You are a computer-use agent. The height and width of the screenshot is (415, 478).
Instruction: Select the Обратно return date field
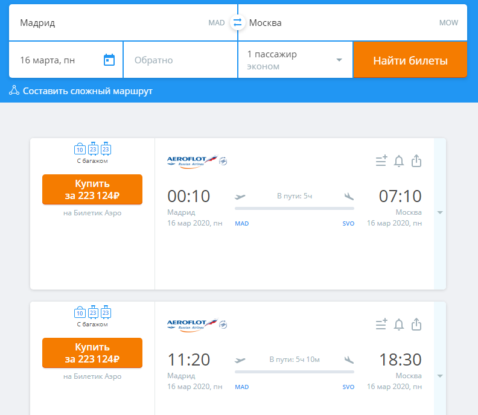point(180,60)
